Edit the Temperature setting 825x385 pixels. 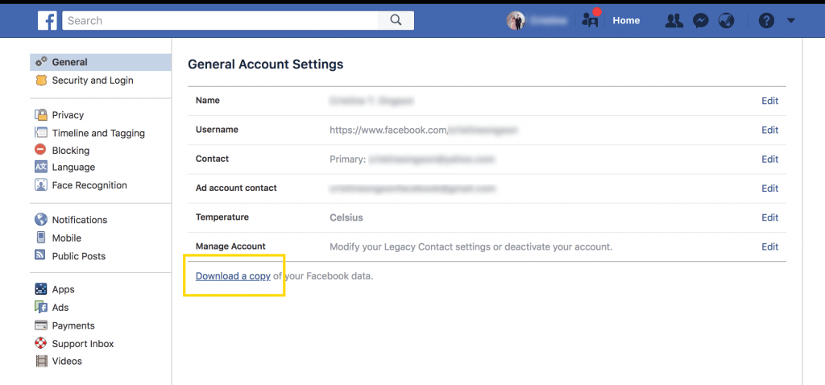tap(769, 217)
